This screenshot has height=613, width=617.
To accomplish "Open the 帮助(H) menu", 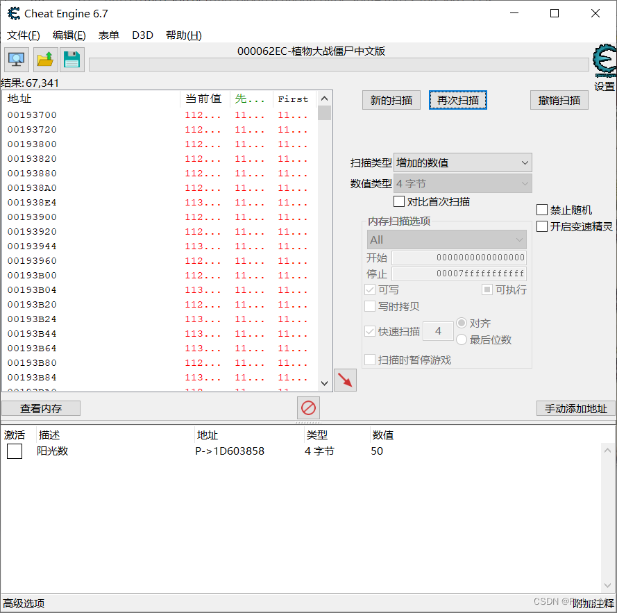I will (184, 35).
